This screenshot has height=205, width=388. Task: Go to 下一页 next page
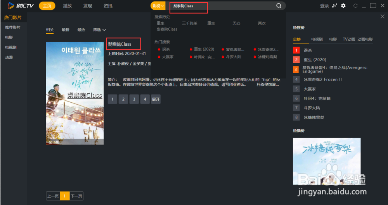point(76,196)
